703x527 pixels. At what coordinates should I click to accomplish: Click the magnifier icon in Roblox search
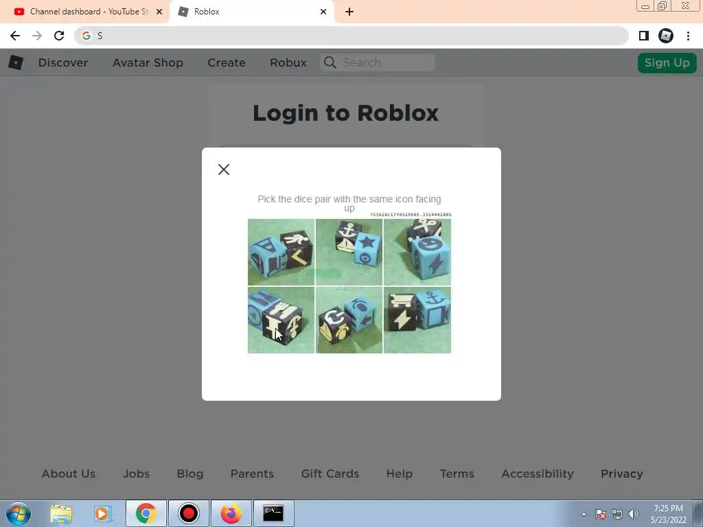coord(330,62)
